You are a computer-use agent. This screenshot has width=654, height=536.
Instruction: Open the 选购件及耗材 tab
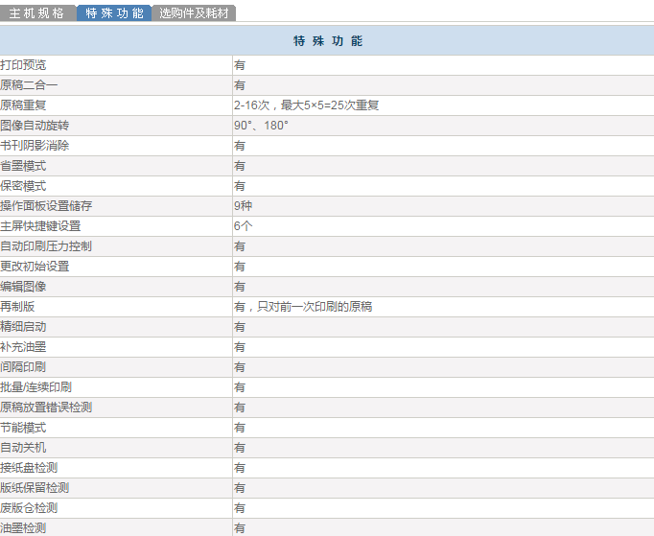click(x=194, y=12)
